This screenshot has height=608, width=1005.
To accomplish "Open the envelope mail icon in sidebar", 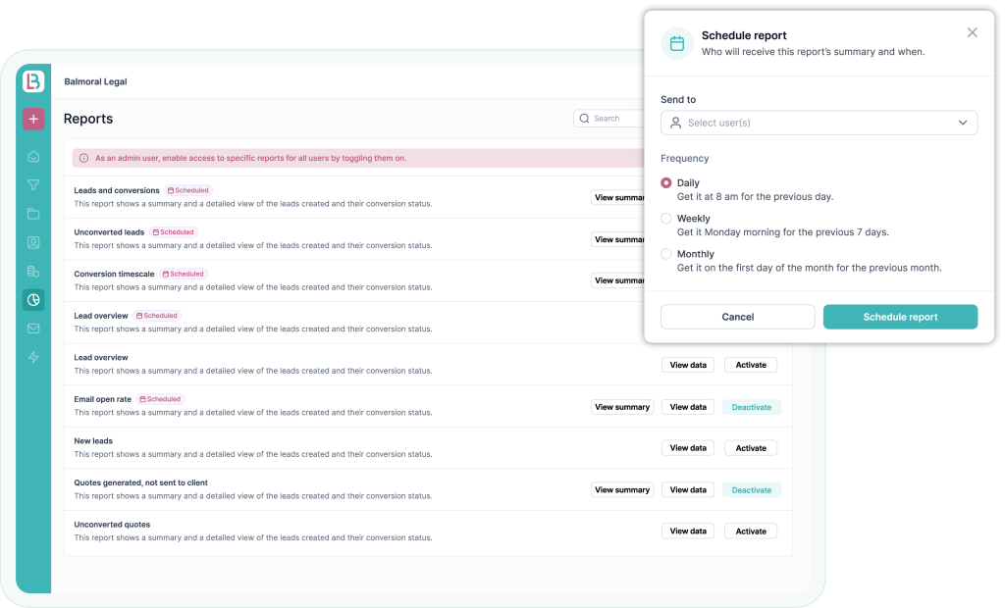I will (33, 329).
